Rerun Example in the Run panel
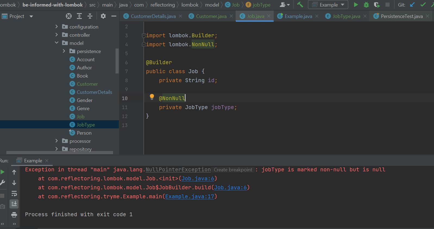434x229 pixels. 2,172
